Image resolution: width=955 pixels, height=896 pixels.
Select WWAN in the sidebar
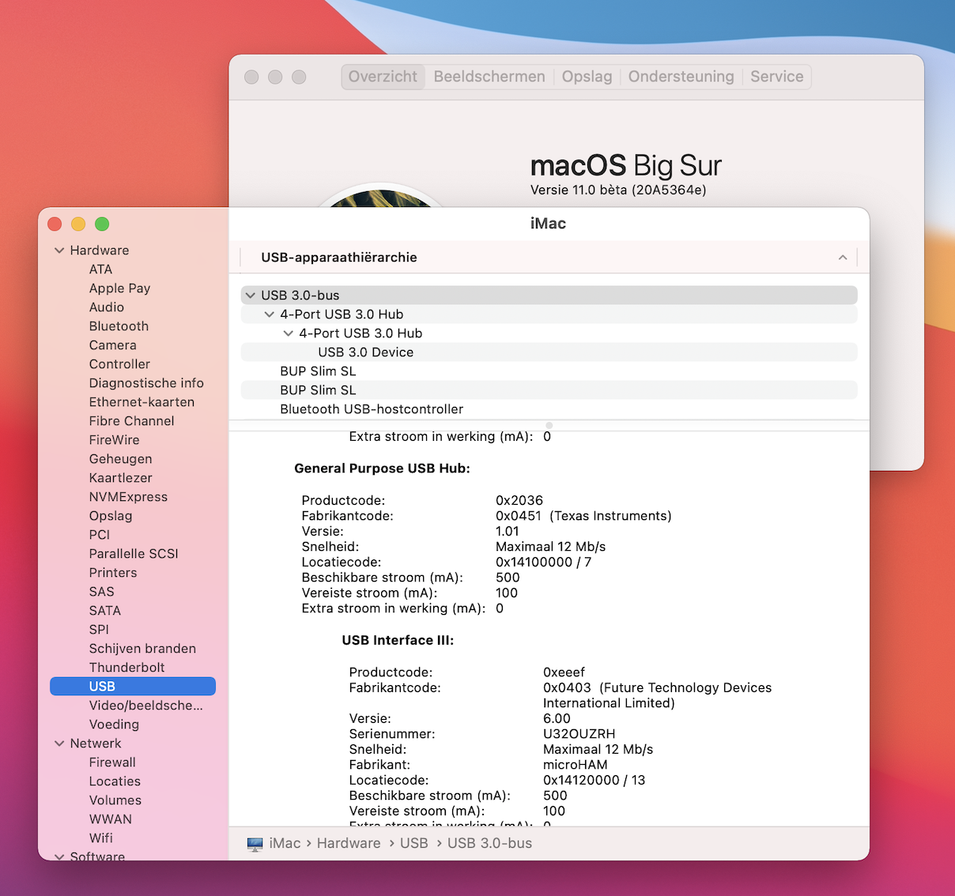[x=111, y=819]
